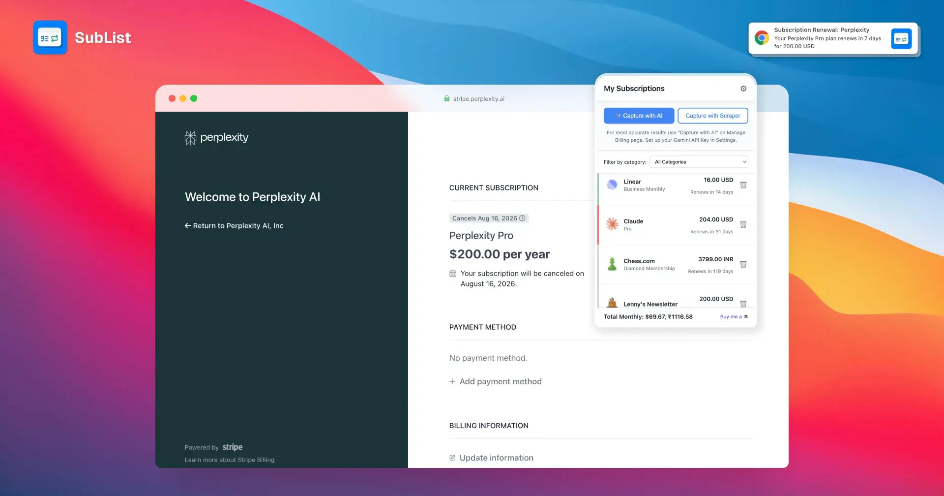The width and height of the screenshot is (944, 496).
Task: Delete the Claude subscription via trash icon
Action: (x=743, y=225)
